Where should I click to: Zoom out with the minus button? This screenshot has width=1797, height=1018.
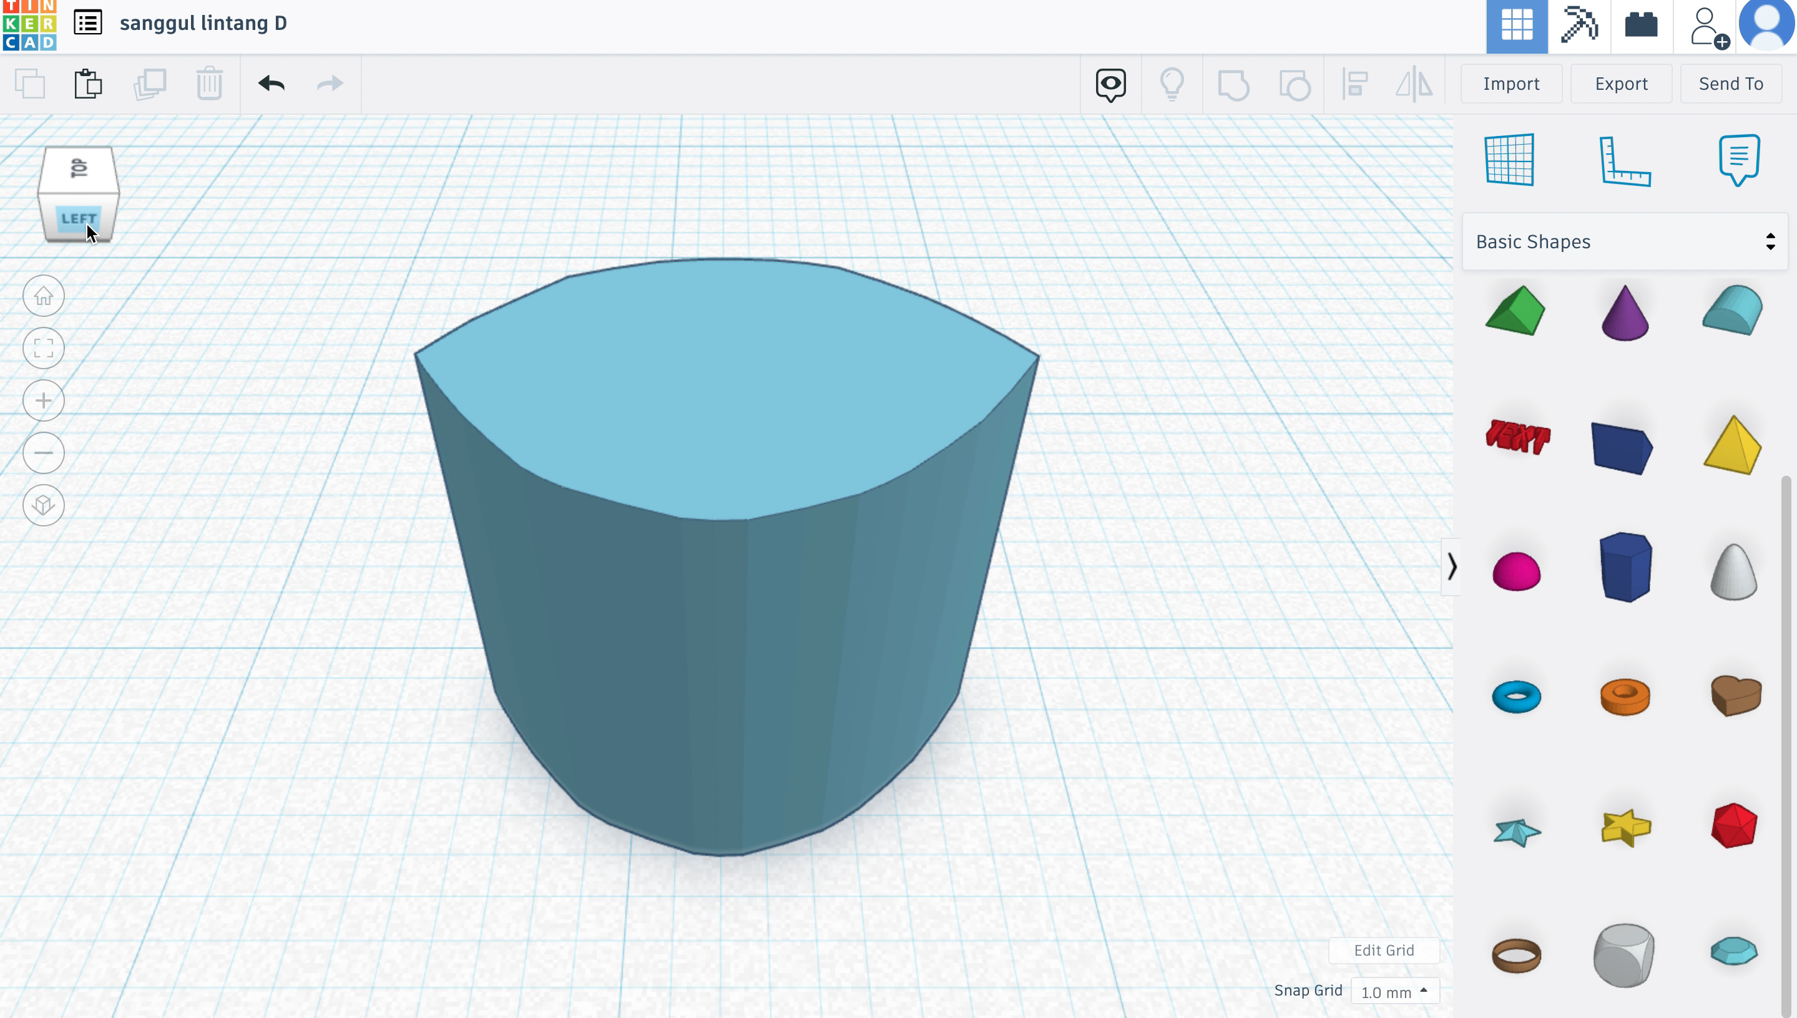point(43,453)
